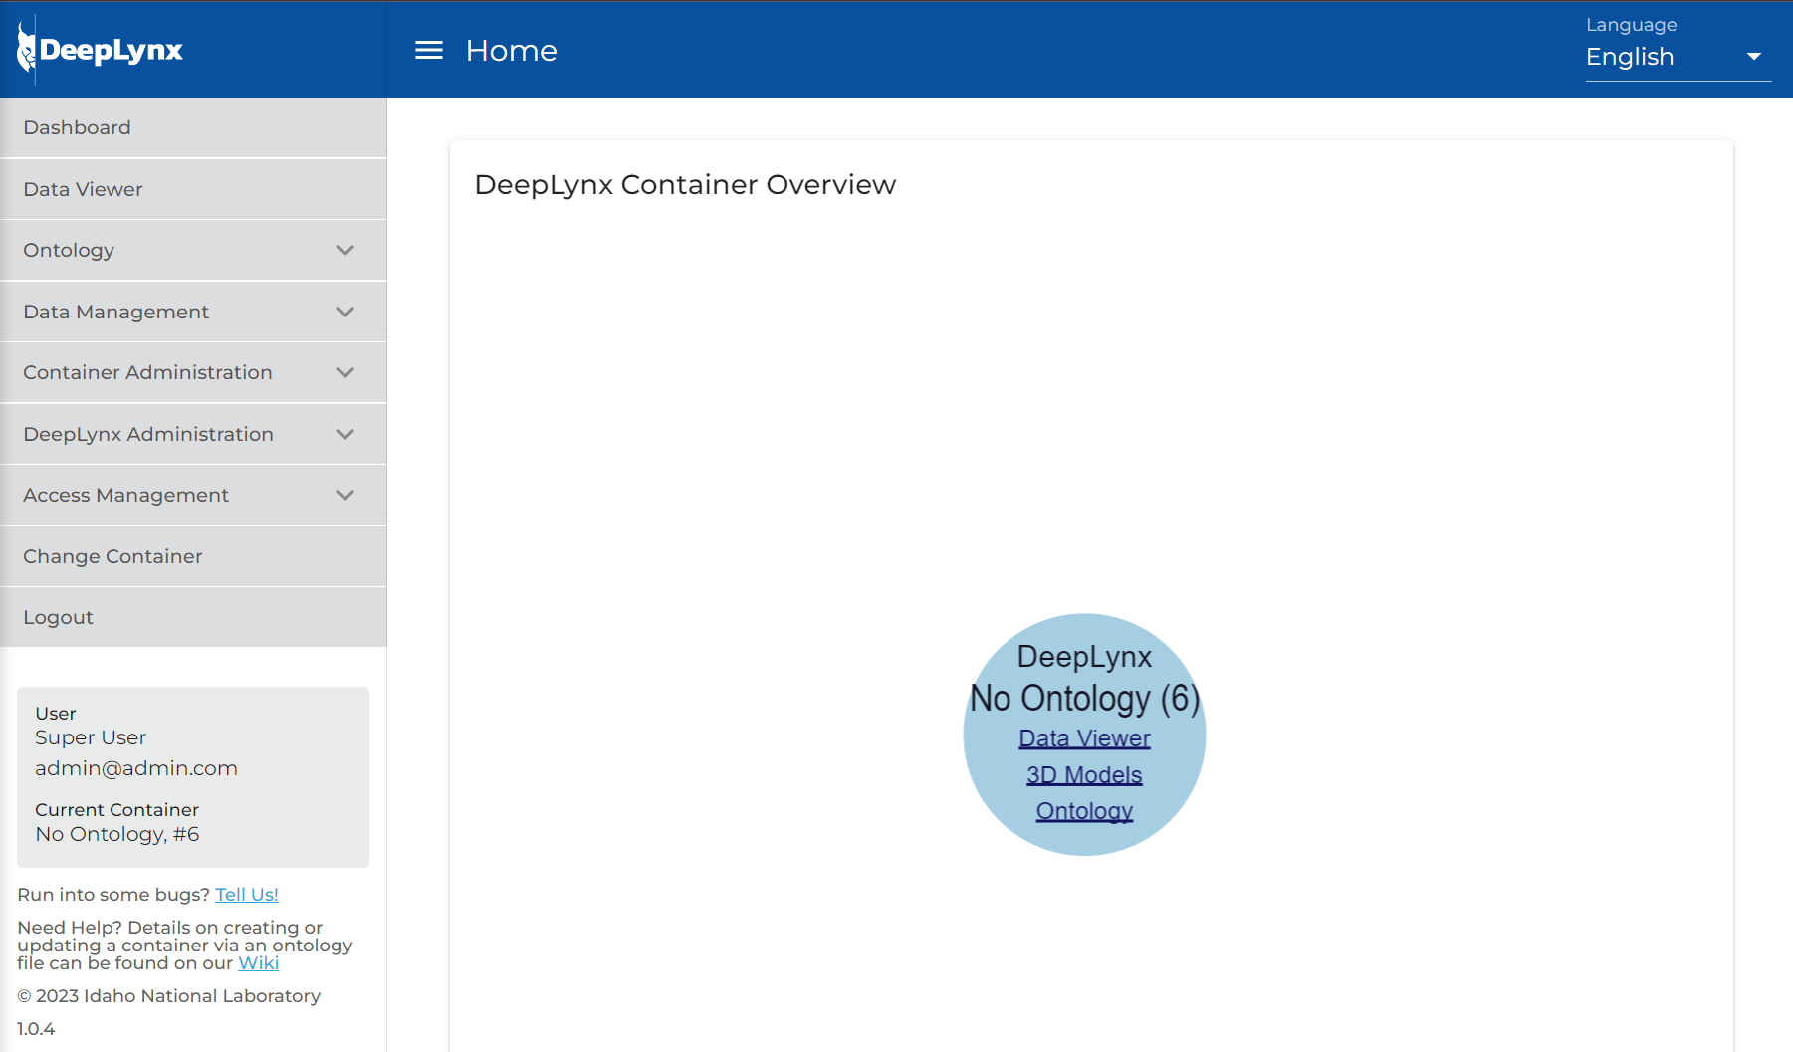
Task: Click the 2023 Idaho National Laboratory copyright
Action: click(x=169, y=996)
